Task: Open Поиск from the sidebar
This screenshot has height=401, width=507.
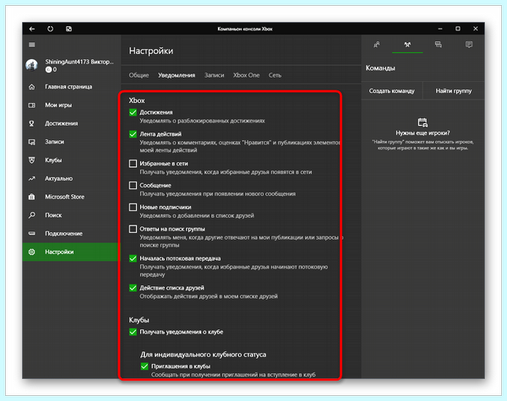Action: click(71, 215)
